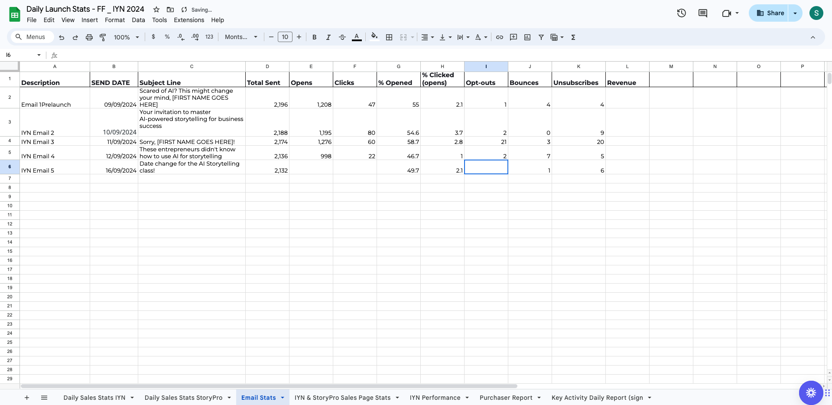Open the Format menu
Image resolution: width=832 pixels, height=405 pixels.
tap(115, 20)
